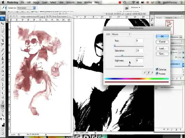Select the Eyedropper tool in toolbox

tap(2, 107)
